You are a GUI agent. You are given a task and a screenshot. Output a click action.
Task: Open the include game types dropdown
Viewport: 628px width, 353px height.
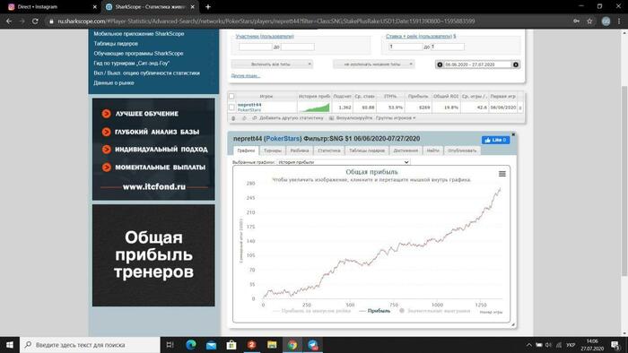click(273, 64)
